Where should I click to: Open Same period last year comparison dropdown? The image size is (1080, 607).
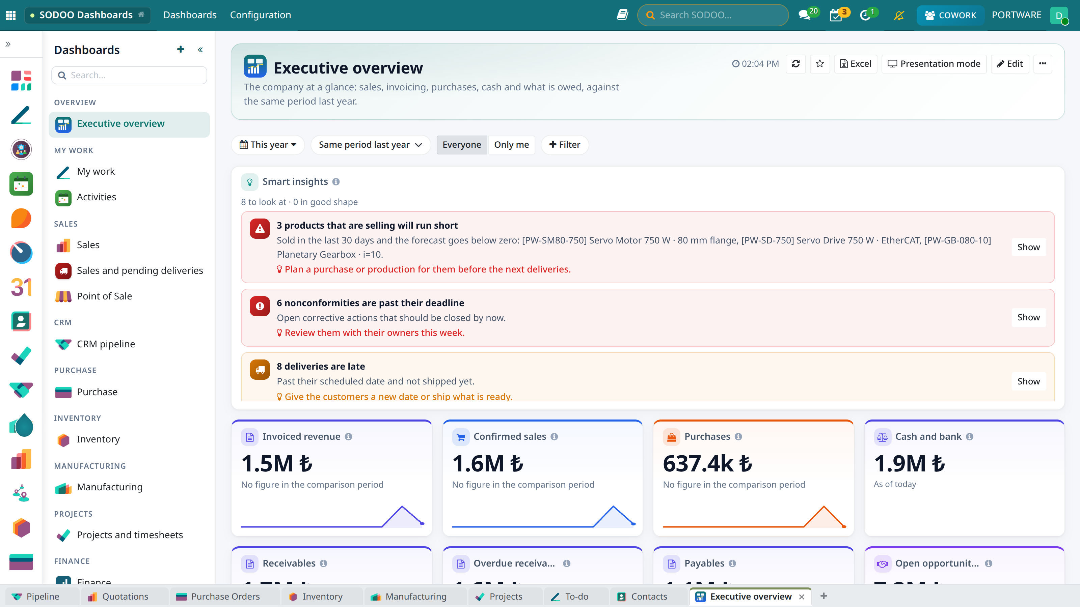(371, 145)
